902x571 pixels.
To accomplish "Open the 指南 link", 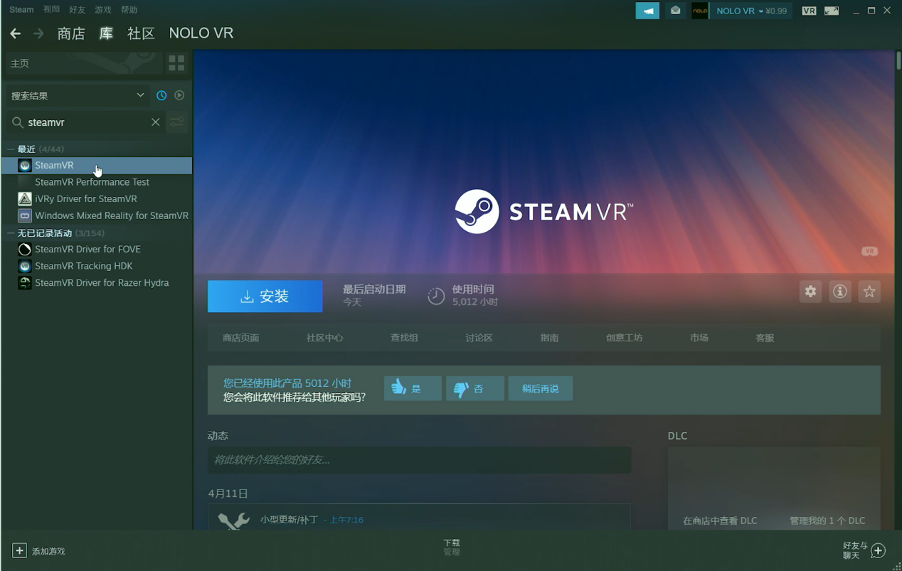I will coord(549,338).
